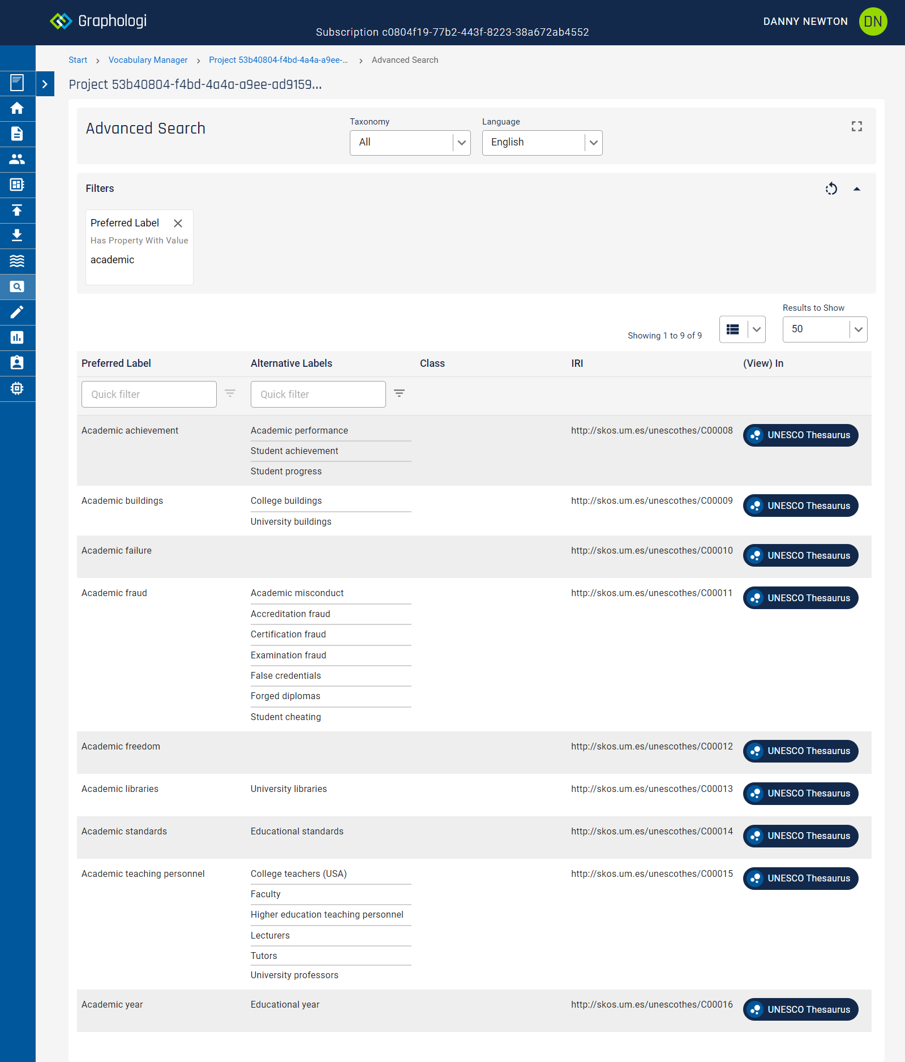View Academic teaching personnel in UNESCO Thesaurus
Image resolution: width=905 pixels, height=1062 pixels.
800,879
